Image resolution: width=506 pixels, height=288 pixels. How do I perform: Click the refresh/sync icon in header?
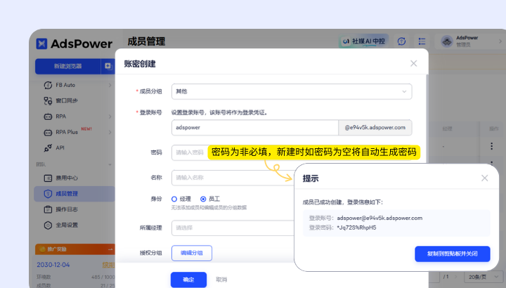[x=401, y=41]
